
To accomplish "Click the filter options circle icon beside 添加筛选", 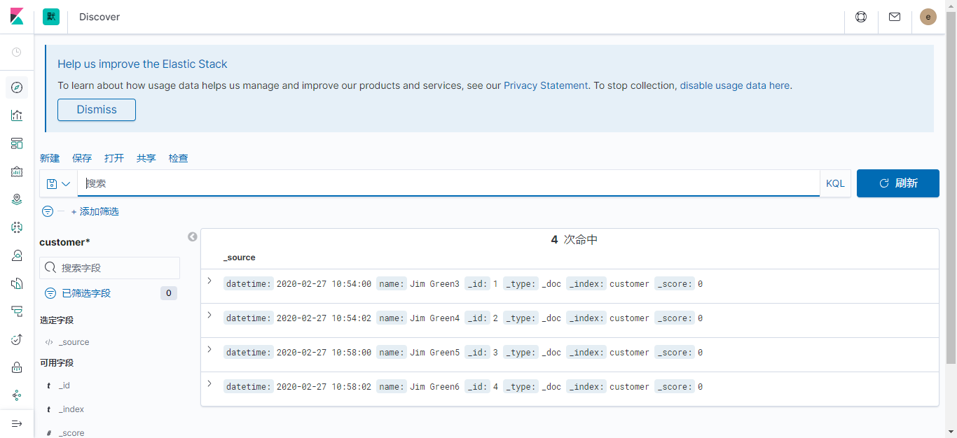I will (48, 211).
